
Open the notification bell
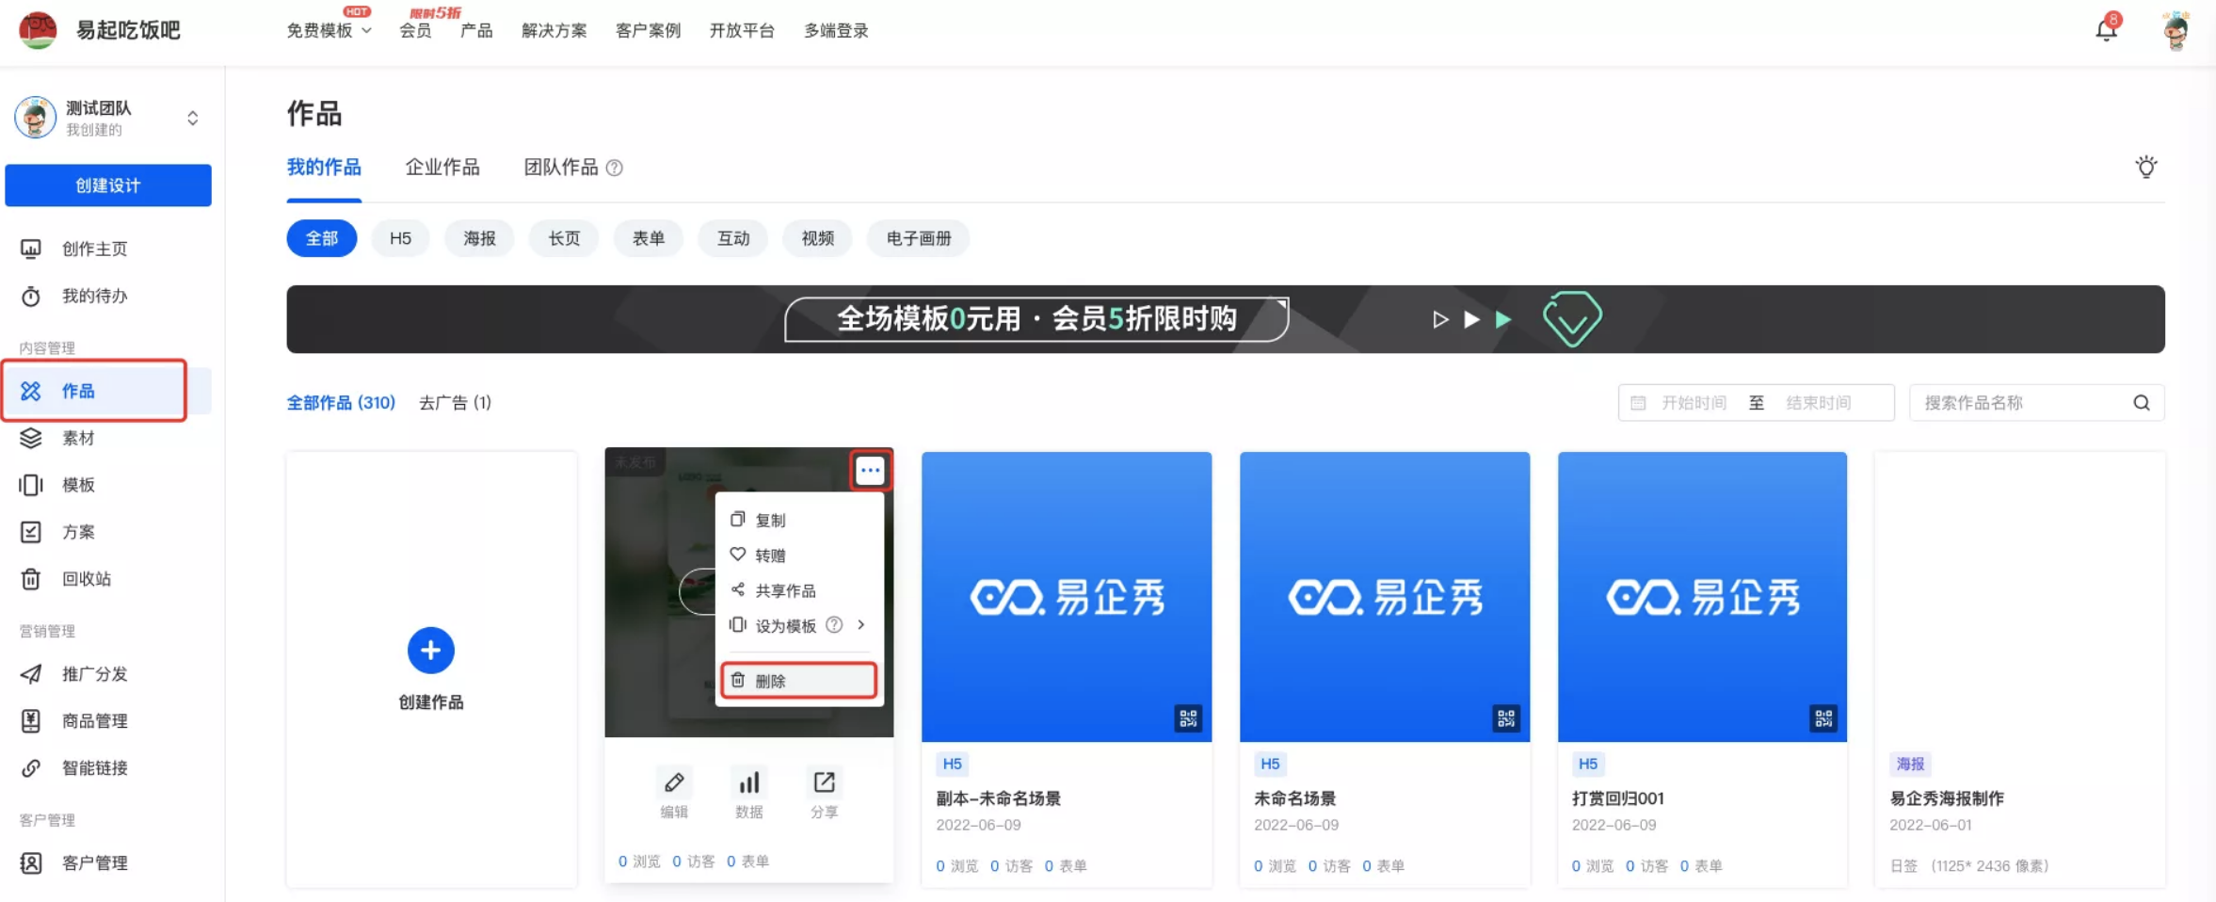click(x=2106, y=30)
